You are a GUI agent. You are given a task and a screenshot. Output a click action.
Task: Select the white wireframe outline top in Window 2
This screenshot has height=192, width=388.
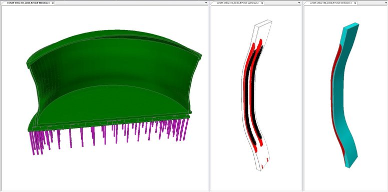click(x=263, y=24)
